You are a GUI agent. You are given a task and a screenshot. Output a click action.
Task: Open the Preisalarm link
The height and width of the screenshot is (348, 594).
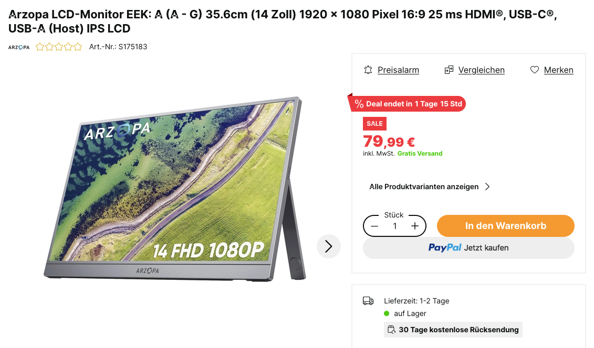point(398,70)
